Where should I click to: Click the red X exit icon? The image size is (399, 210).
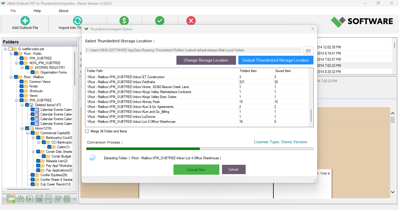tap(191, 20)
